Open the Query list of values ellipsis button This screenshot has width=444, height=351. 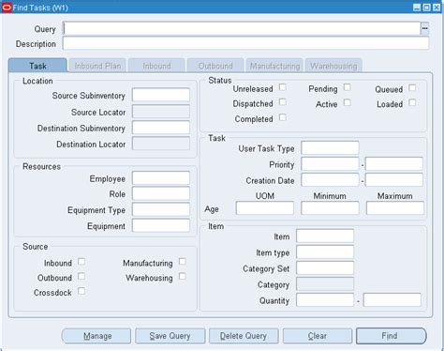(424, 28)
